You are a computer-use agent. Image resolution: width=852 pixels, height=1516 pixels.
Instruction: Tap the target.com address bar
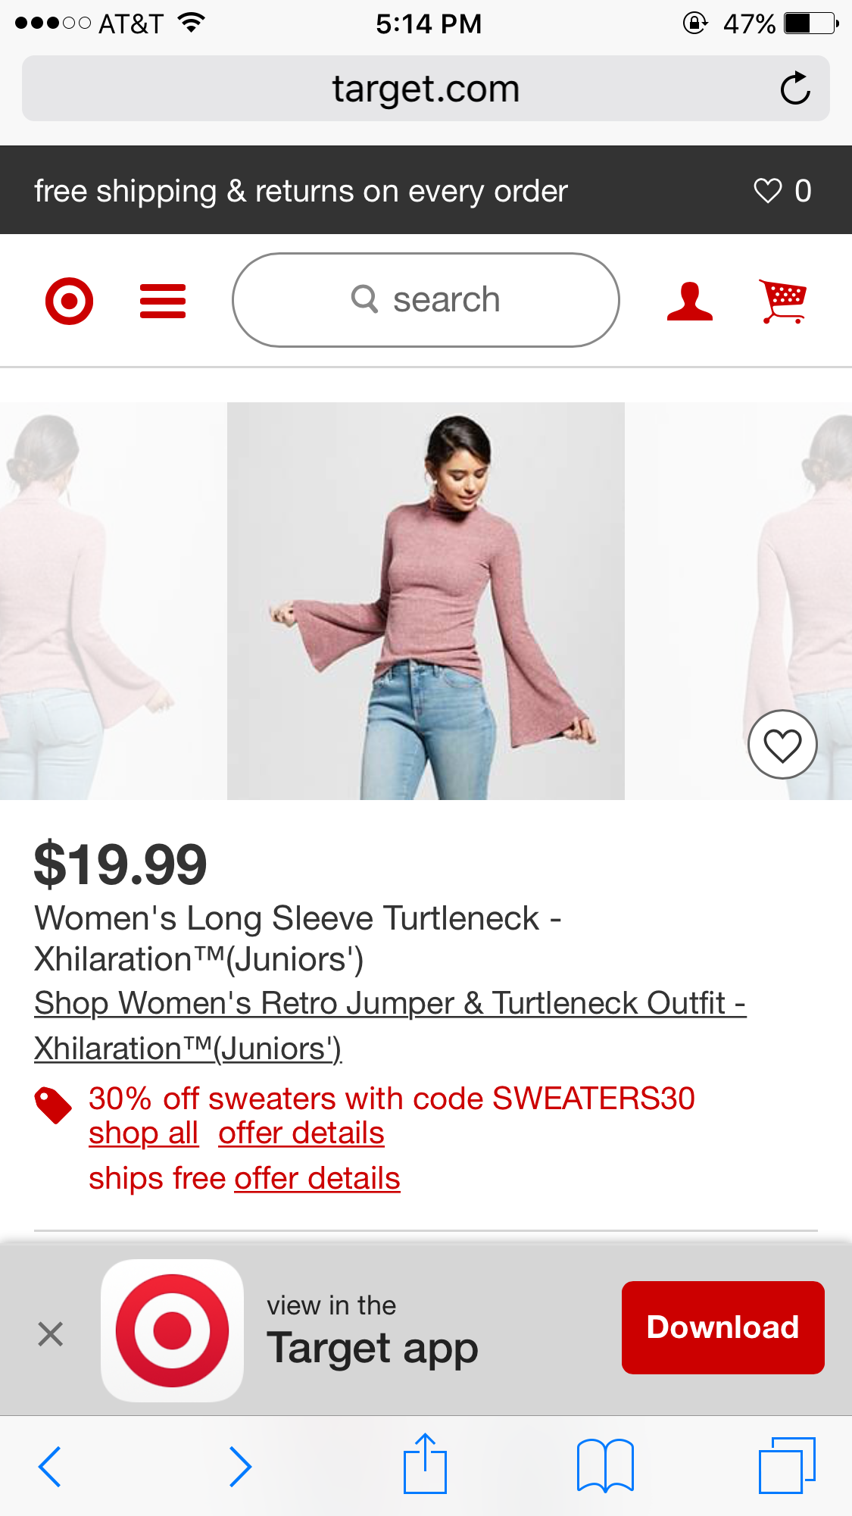click(x=426, y=89)
